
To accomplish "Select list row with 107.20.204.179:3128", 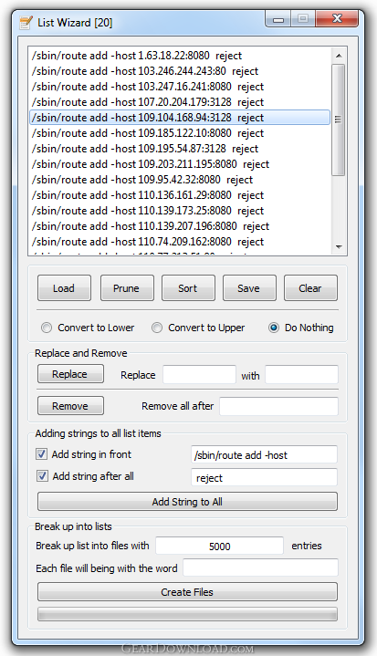I will coord(180,102).
